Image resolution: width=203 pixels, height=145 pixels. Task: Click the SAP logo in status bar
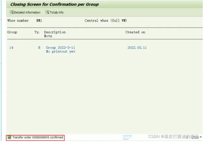pos(127,137)
